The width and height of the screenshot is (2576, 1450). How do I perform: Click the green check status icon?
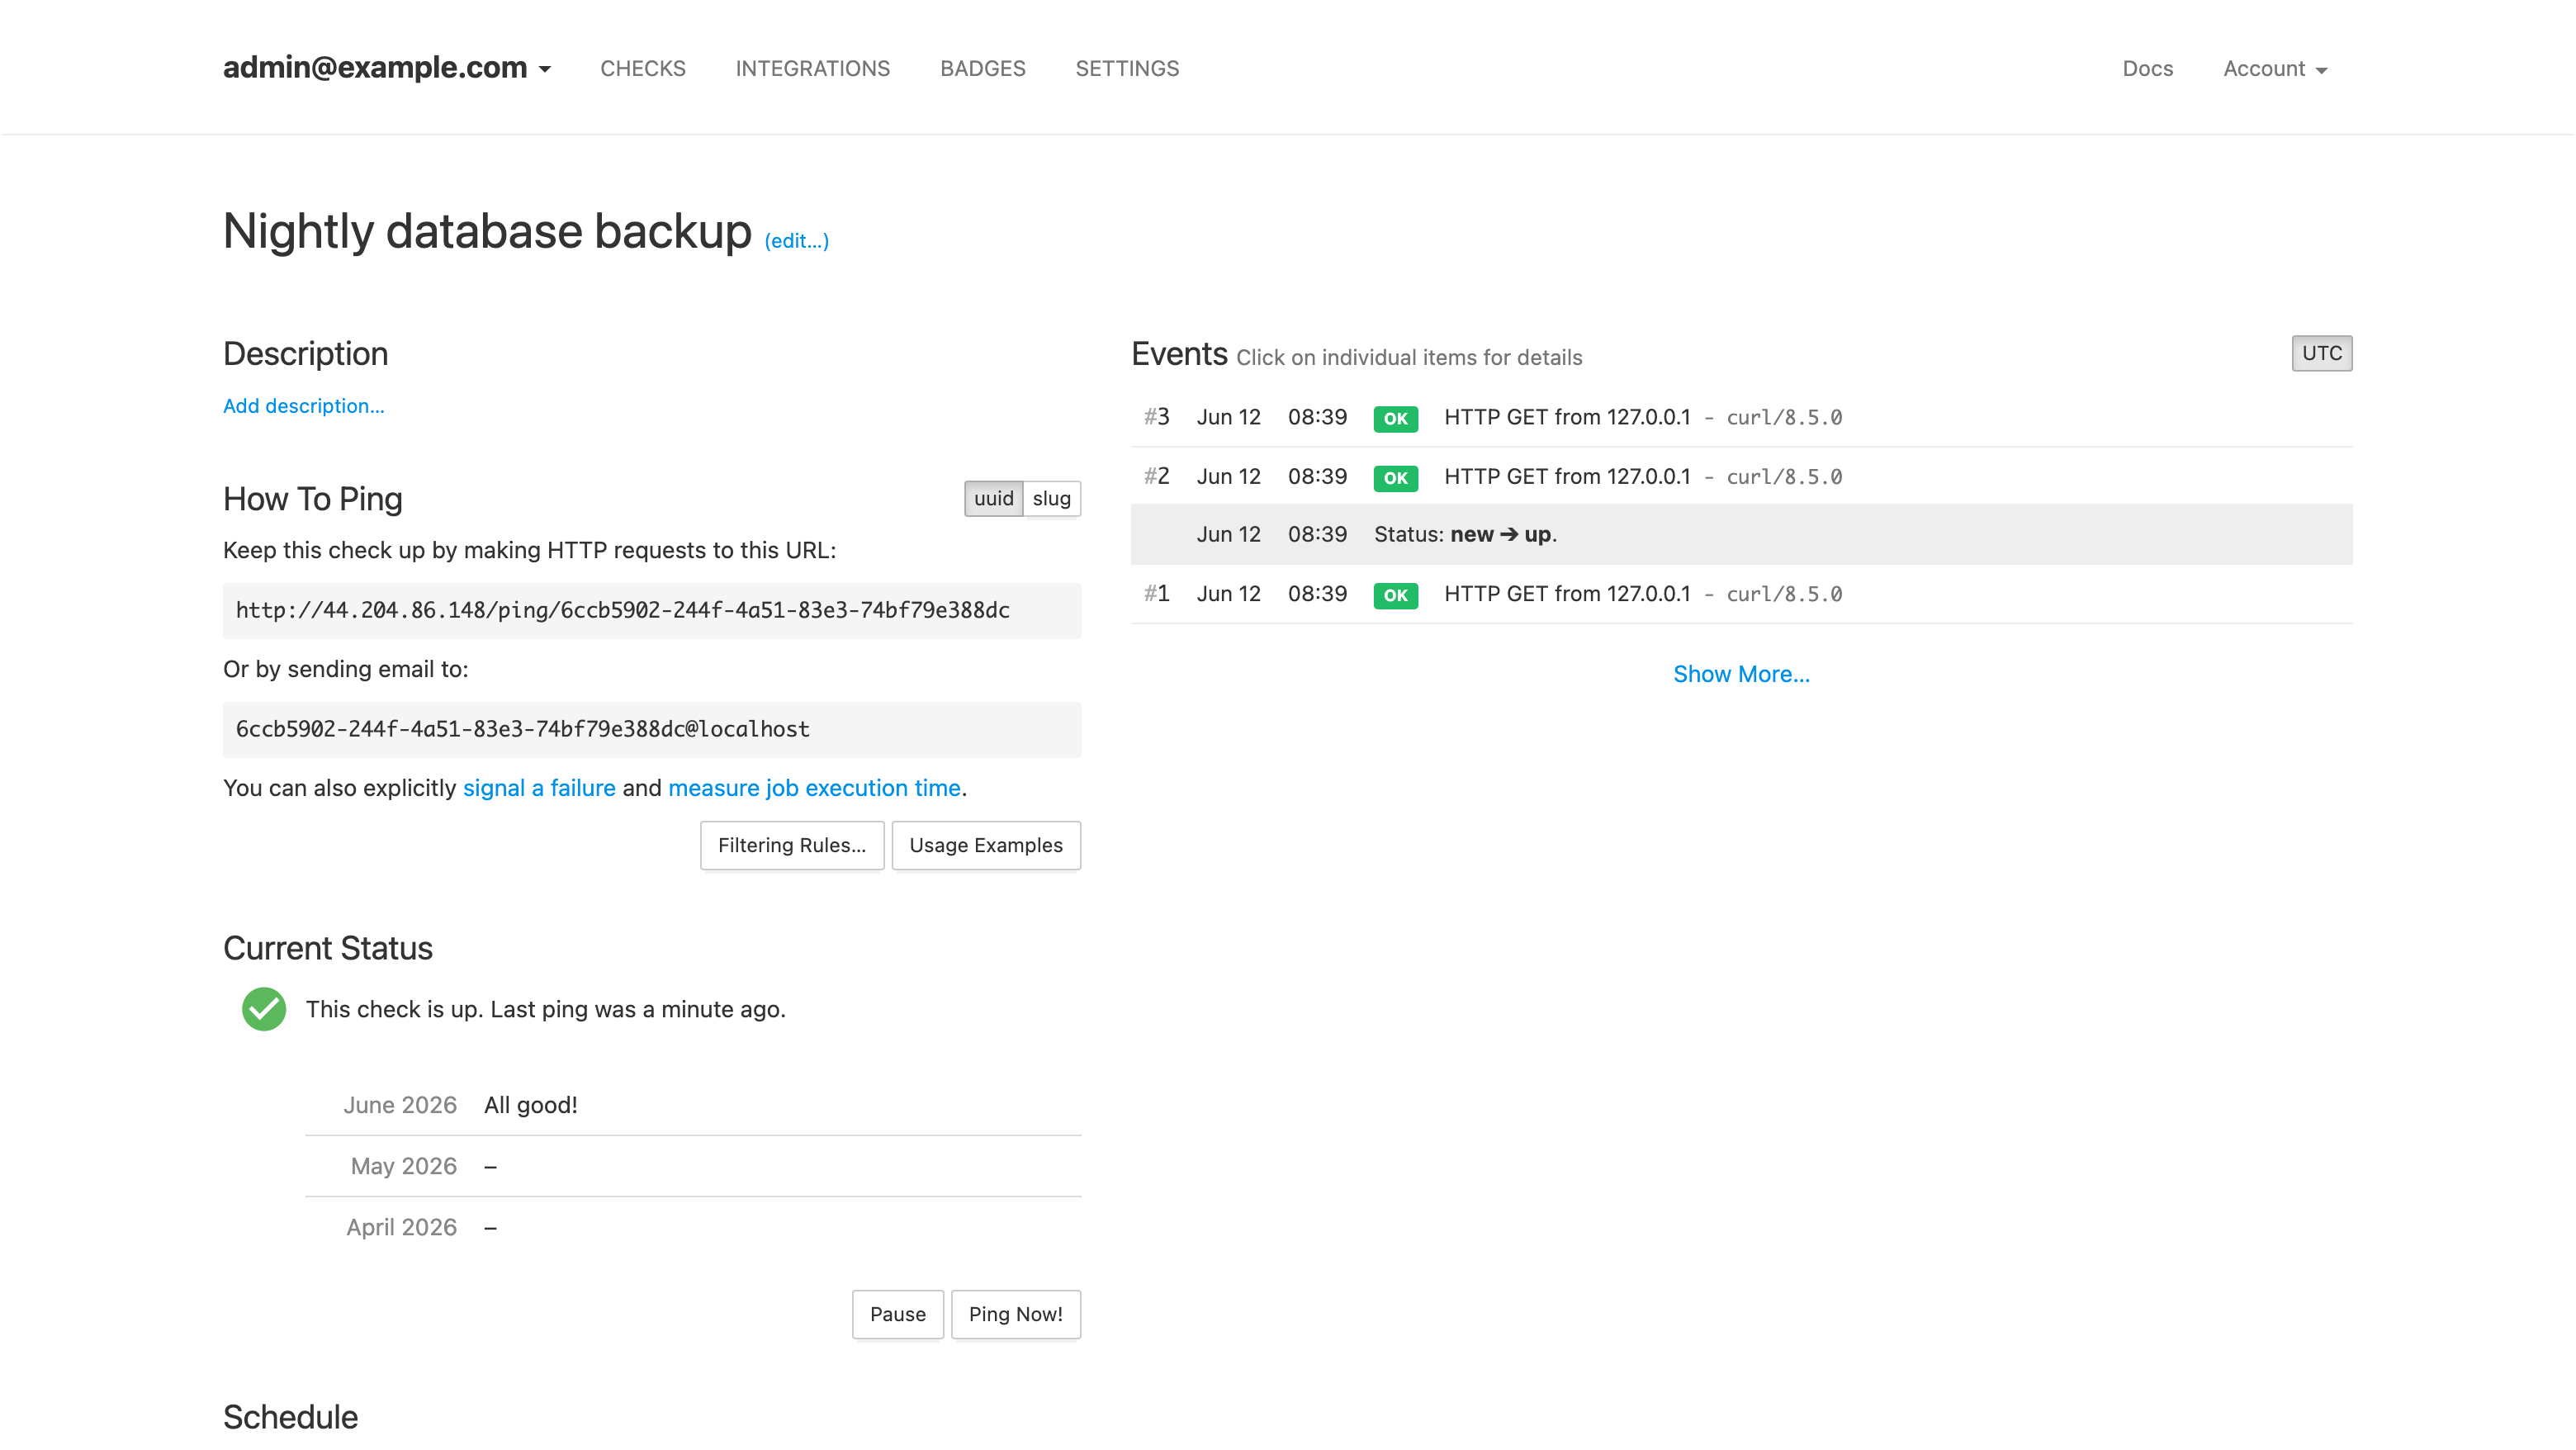tap(264, 1009)
